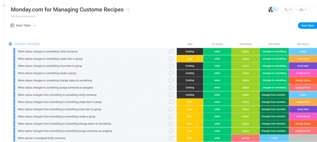Click the New Item button
The width and height of the screenshot is (317, 142).
click(307, 26)
